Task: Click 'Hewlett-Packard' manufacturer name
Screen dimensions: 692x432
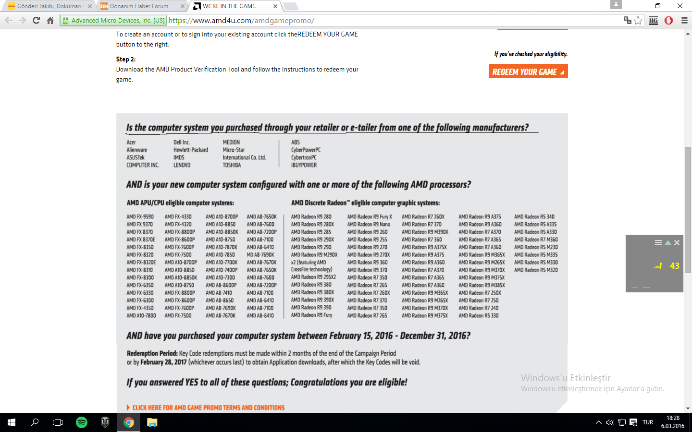Action: tap(191, 150)
